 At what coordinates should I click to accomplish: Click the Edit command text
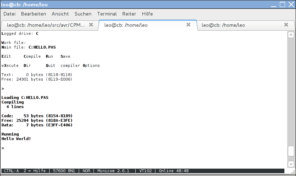(x=6, y=56)
